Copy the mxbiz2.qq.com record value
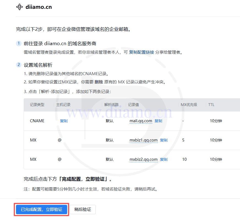 pos(164,159)
